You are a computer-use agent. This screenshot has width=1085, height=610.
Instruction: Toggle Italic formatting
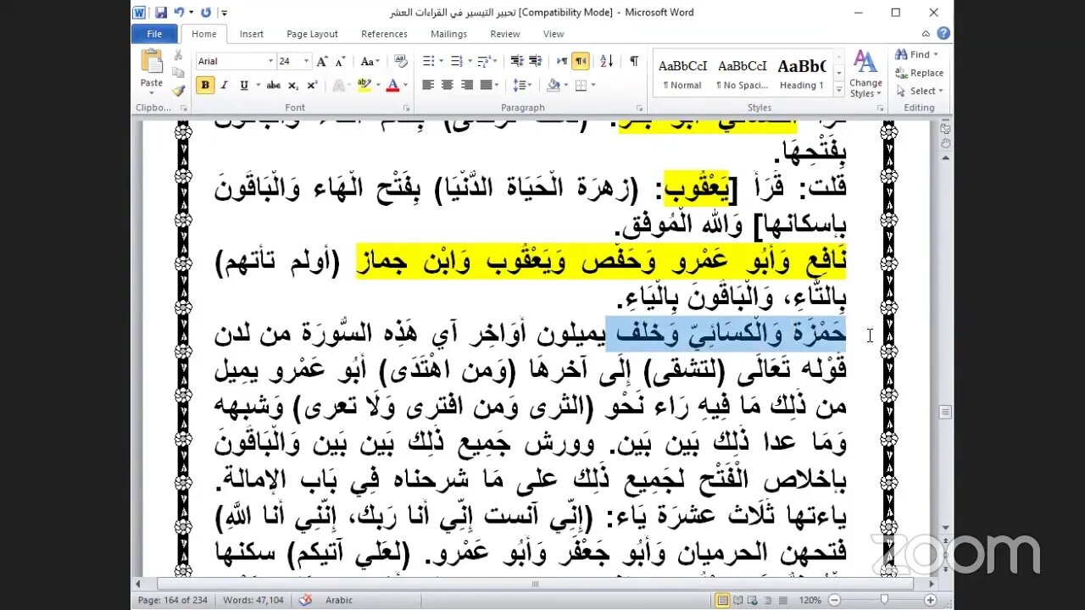pos(225,85)
